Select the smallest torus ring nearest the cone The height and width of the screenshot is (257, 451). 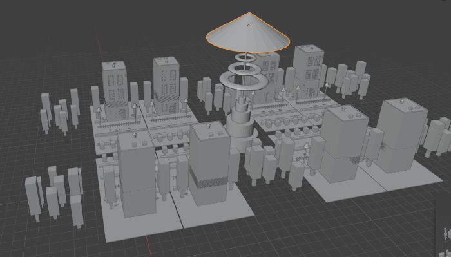coord(245,58)
